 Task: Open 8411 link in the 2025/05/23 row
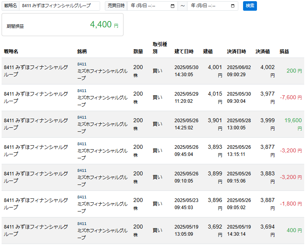click(x=82, y=197)
